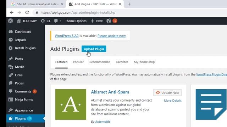Click the Upload Plugin button
Screen dimensions: 227x127
coord(94,49)
